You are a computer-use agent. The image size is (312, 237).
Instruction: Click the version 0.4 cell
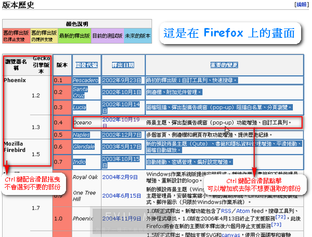62,122
